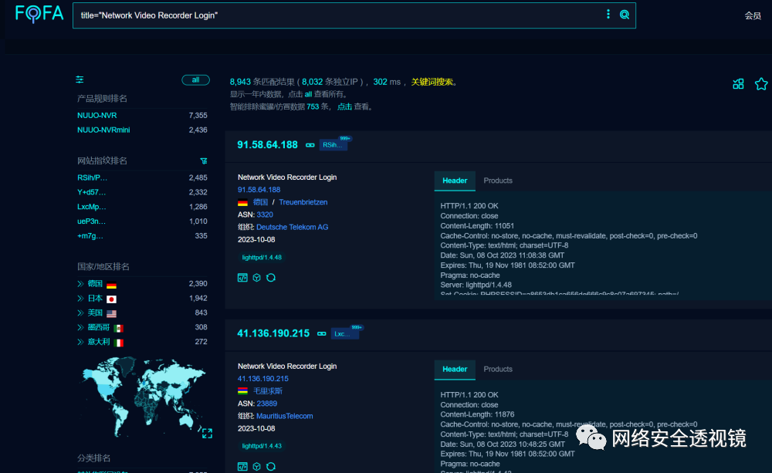Screen dimensions: 772x473
Task: Filter by fingerprint ueP3n…
Action: pyautogui.click(x=92, y=221)
